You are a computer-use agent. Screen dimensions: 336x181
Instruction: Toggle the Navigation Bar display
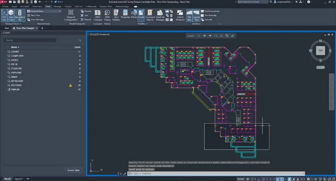coord(20,15)
